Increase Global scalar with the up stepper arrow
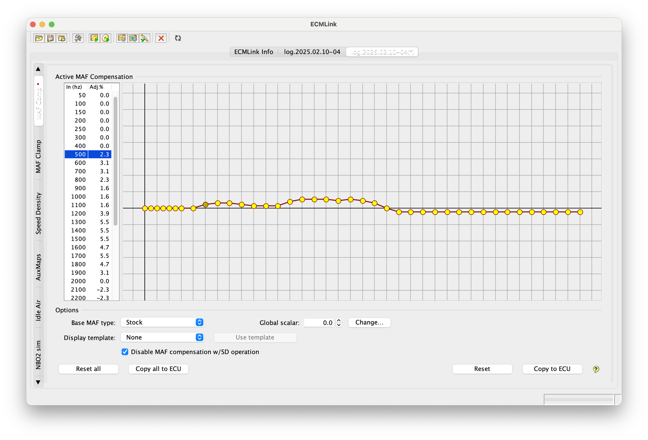Viewport: 648px width, 440px height. tap(339, 320)
